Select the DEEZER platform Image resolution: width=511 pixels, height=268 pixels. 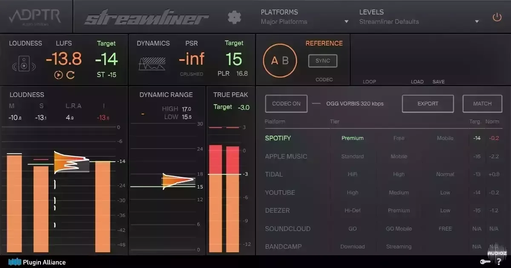coord(277,211)
